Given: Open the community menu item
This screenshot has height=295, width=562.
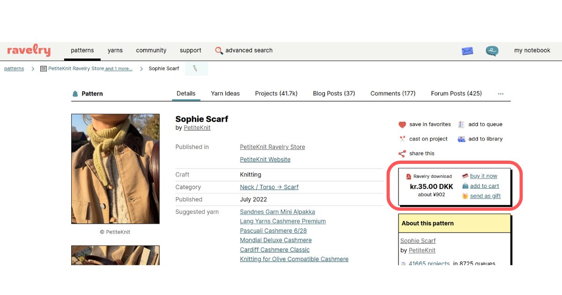Looking at the screenshot, I should (x=151, y=51).
